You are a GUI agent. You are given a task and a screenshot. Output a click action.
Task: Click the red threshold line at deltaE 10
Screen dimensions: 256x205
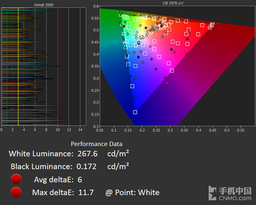(x=58, y=67)
